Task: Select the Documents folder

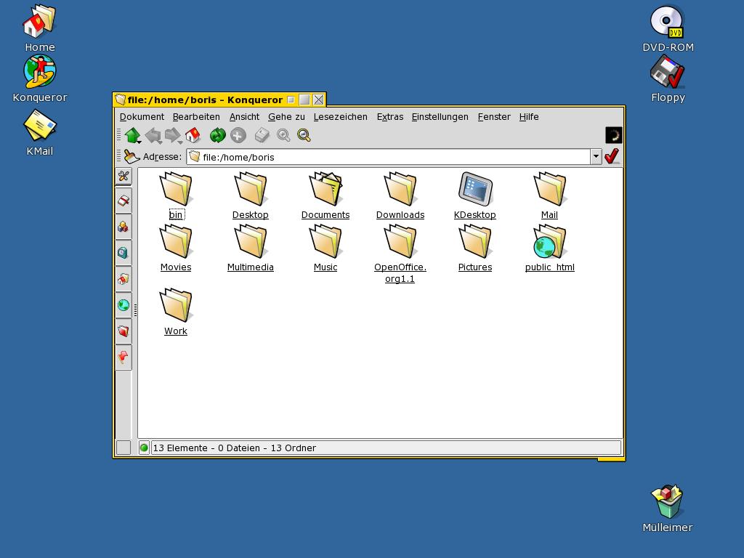Action: pyautogui.click(x=325, y=196)
